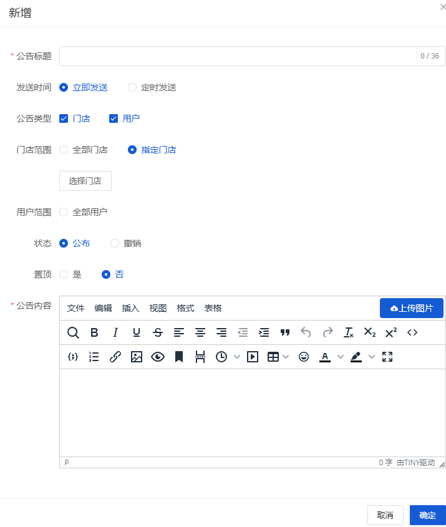
Task: Expand the highlight color dropdown arrow
Action: tap(371, 357)
